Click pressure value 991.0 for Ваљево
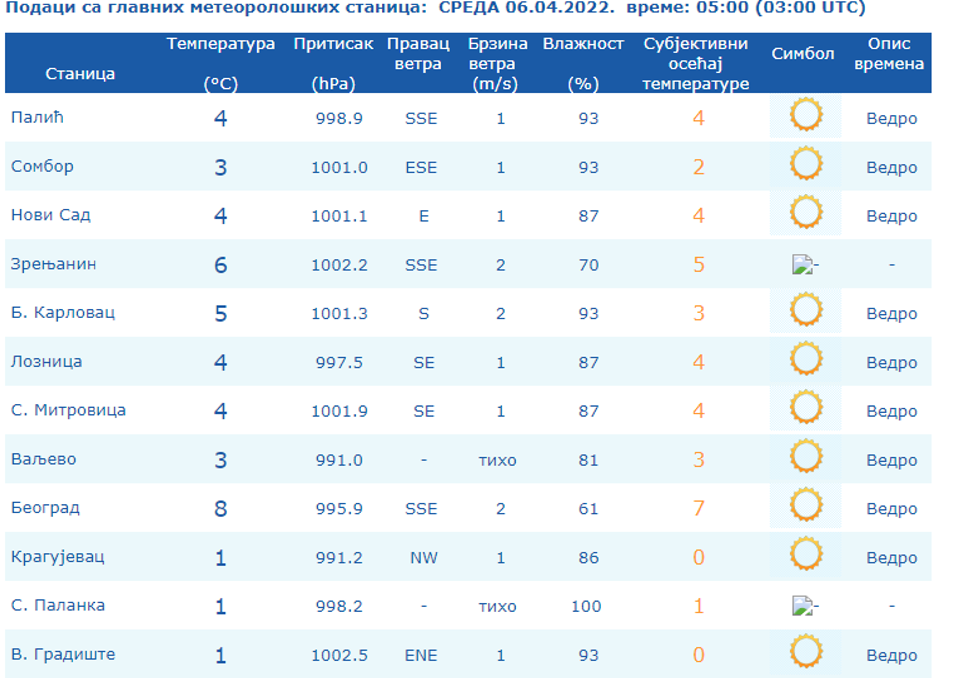 (x=339, y=460)
